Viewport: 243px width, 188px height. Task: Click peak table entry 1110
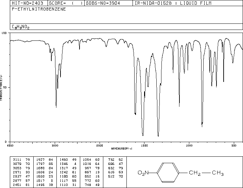click(x=64, y=185)
